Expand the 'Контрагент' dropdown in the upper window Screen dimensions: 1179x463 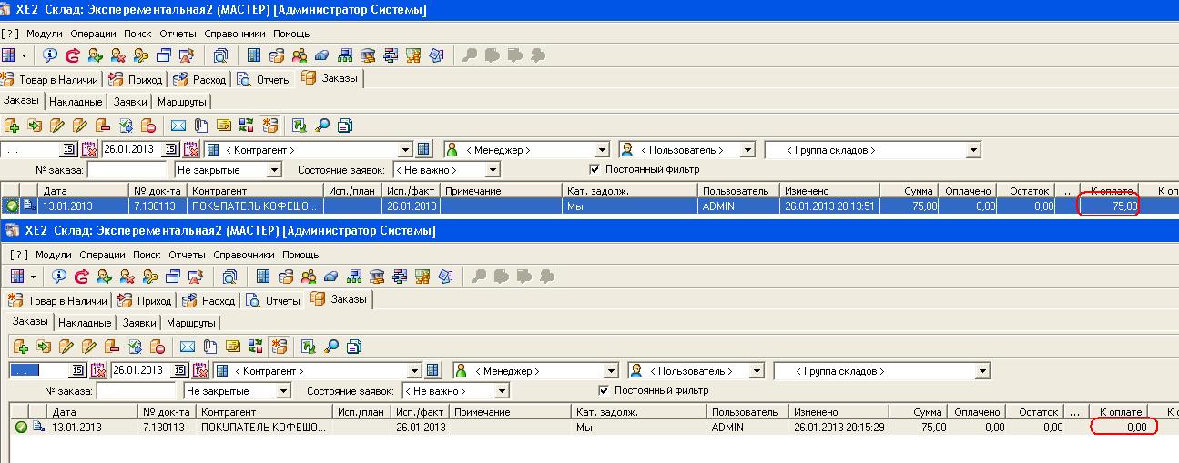(406, 150)
